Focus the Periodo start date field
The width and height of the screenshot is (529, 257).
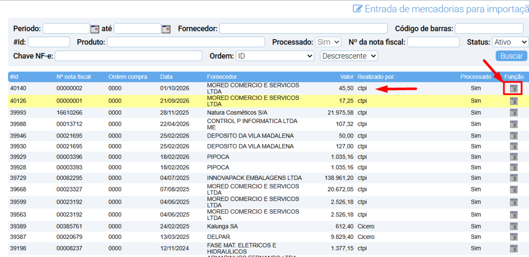(66, 29)
